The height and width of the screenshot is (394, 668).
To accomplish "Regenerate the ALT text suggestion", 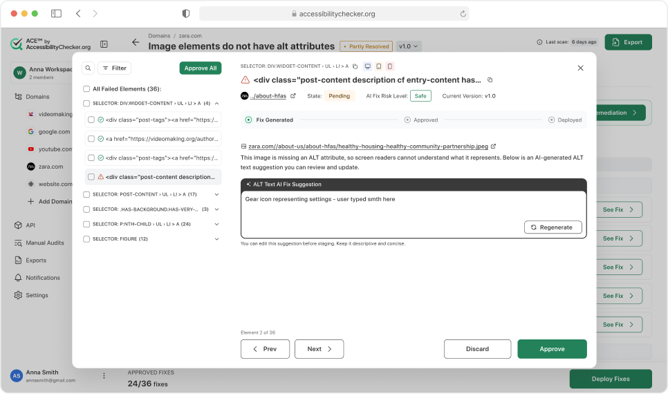I will coord(553,227).
